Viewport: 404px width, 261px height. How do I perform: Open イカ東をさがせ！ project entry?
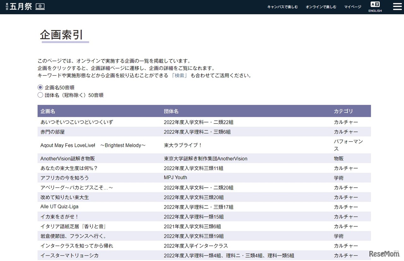pyautogui.click(x=59, y=217)
